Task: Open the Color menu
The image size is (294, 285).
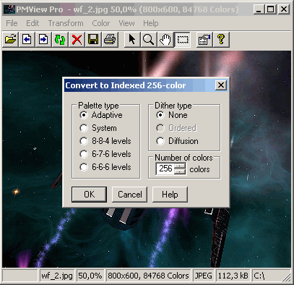Action: click(x=101, y=23)
